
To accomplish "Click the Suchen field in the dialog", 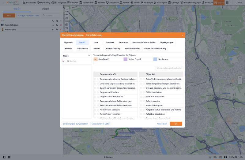I will (78, 61).
